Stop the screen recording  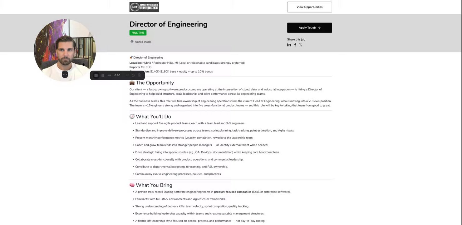tap(96, 75)
